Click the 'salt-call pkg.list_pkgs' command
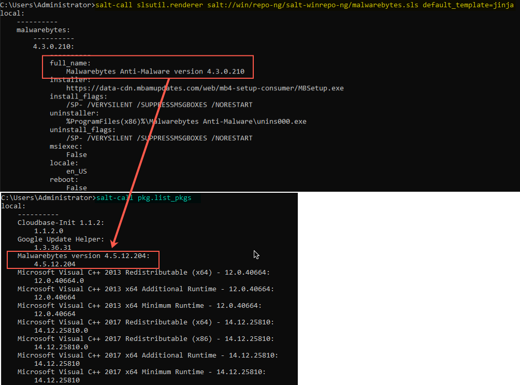 144,198
